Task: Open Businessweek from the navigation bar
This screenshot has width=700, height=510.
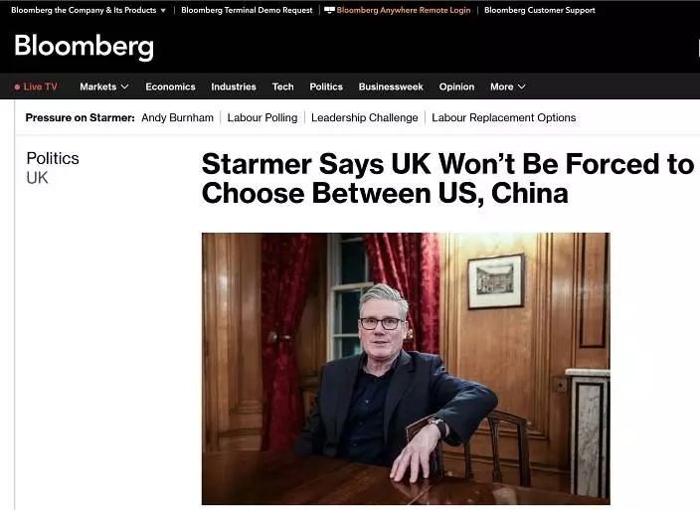Action: click(x=391, y=86)
